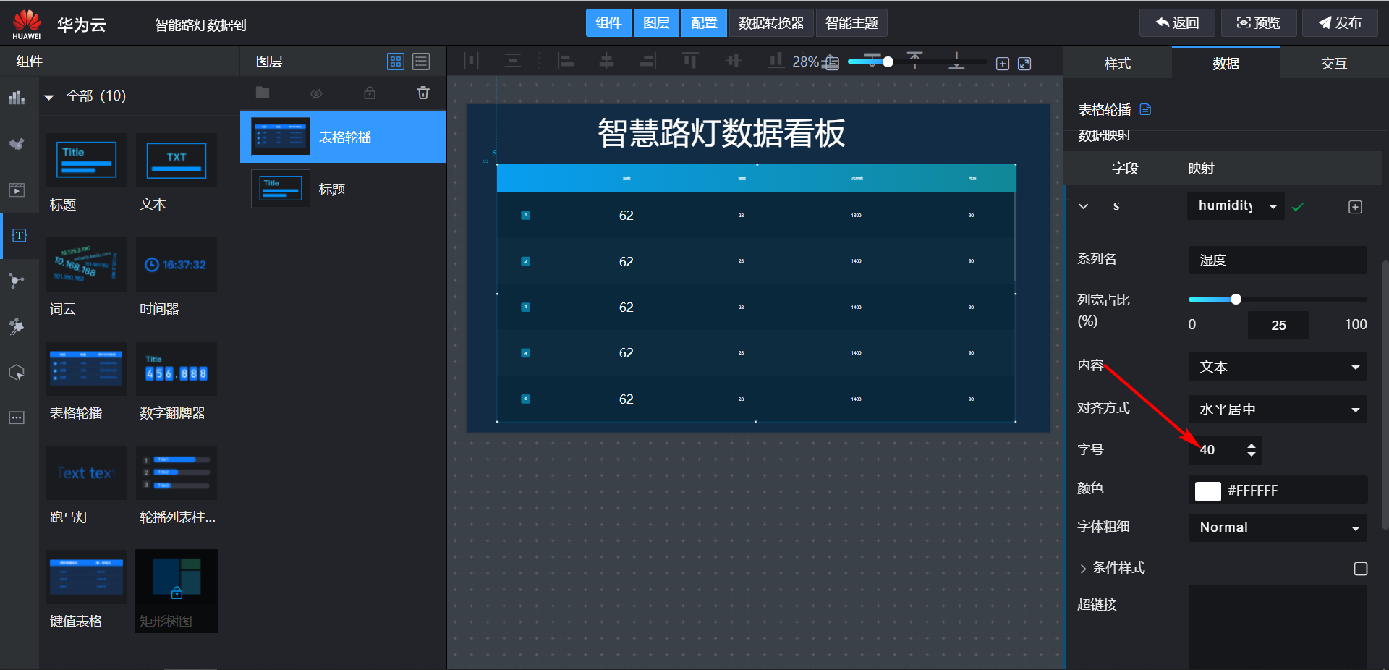This screenshot has width=1389, height=670.
Task: Add a new field mapping row
Action: coord(1356,207)
